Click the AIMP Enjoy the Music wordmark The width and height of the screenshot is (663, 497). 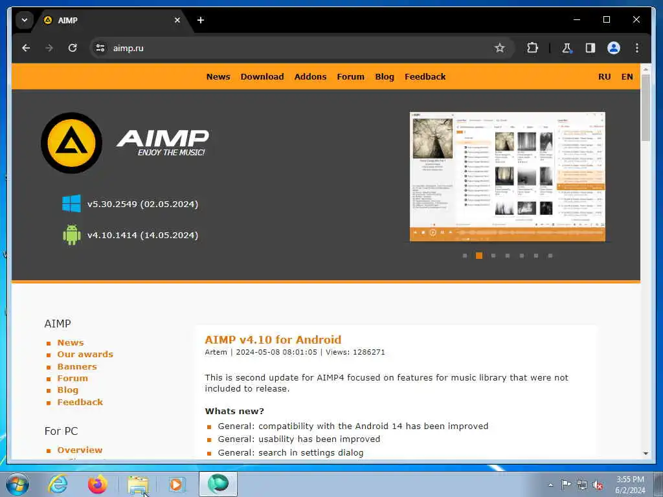[163, 143]
